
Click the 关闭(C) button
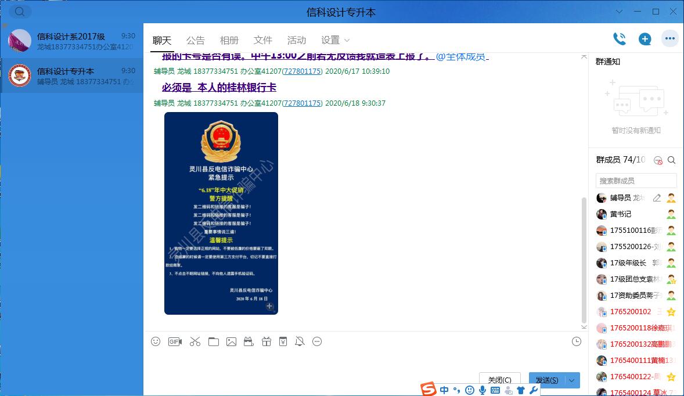point(500,380)
